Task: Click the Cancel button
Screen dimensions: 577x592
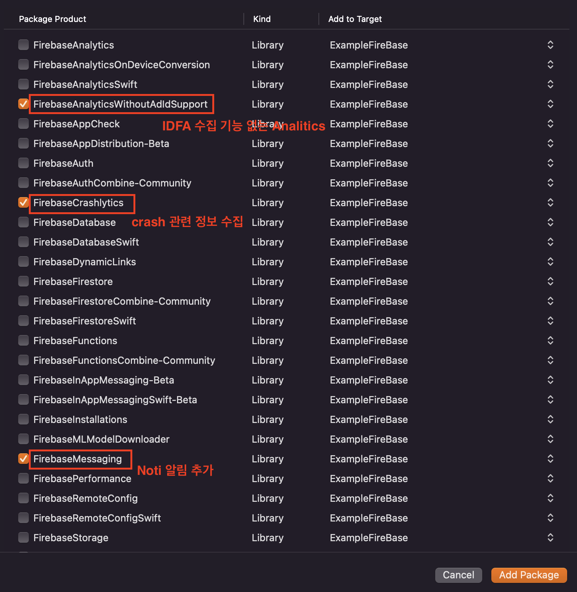Action: click(x=458, y=575)
